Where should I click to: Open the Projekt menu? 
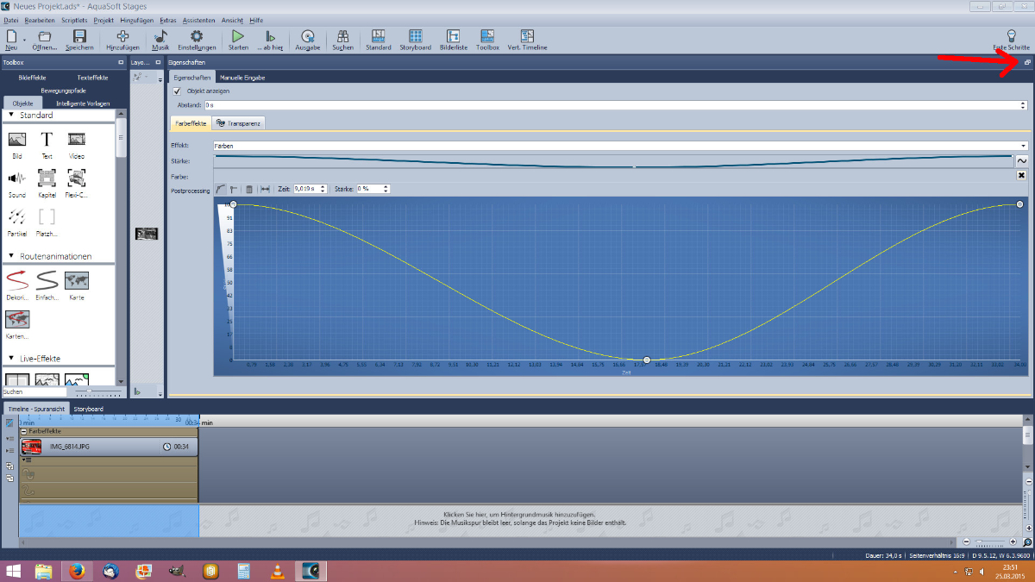tap(103, 19)
